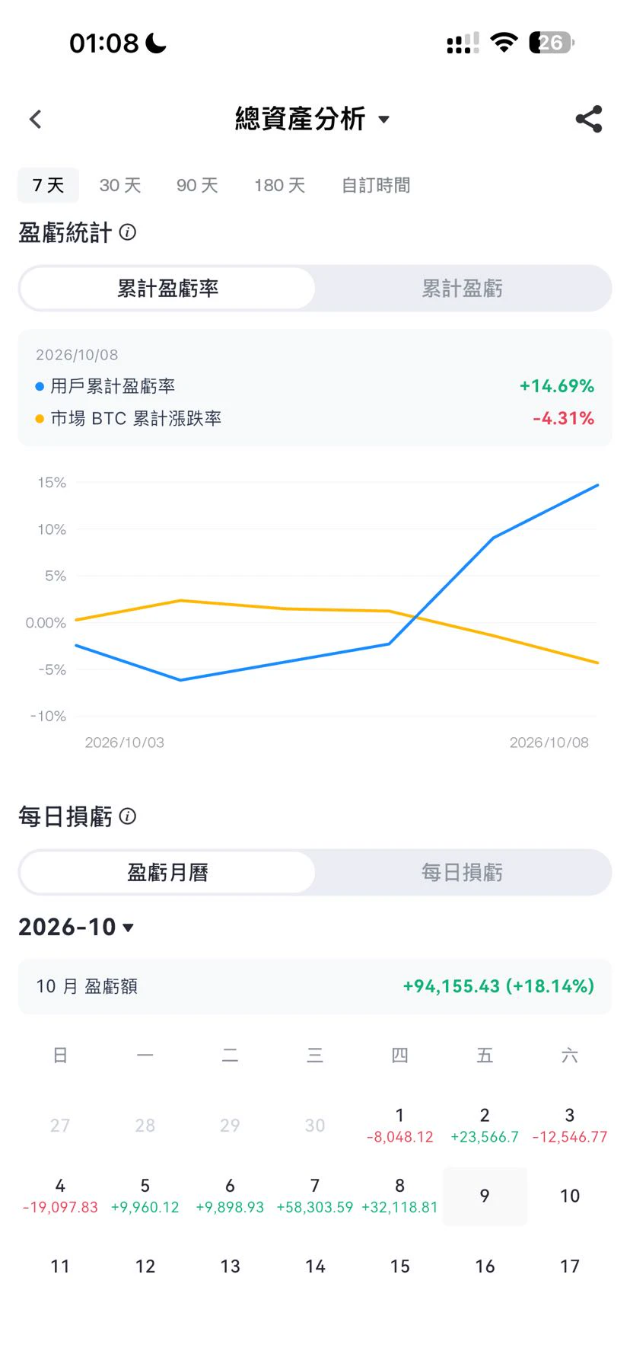Tap the battery indicator icon

(552, 43)
